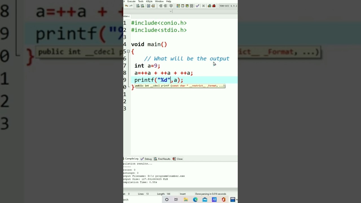Open the Help menu

point(169,1)
